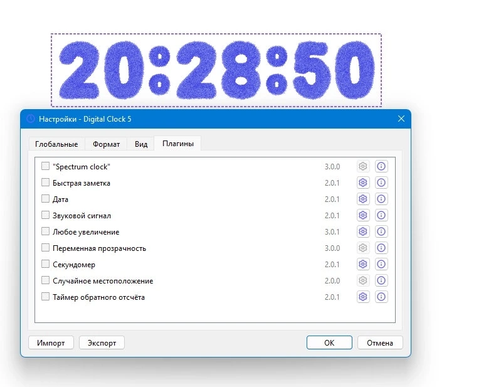Click the gear beside Переменная прозрачность
The width and height of the screenshot is (496, 387).
pos(363,248)
